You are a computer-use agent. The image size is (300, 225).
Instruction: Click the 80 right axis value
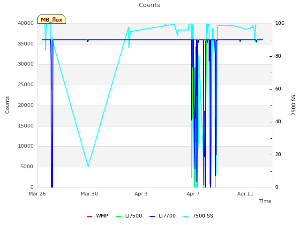[x=278, y=56]
